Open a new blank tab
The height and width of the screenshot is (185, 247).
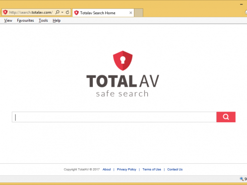[139, 13]
